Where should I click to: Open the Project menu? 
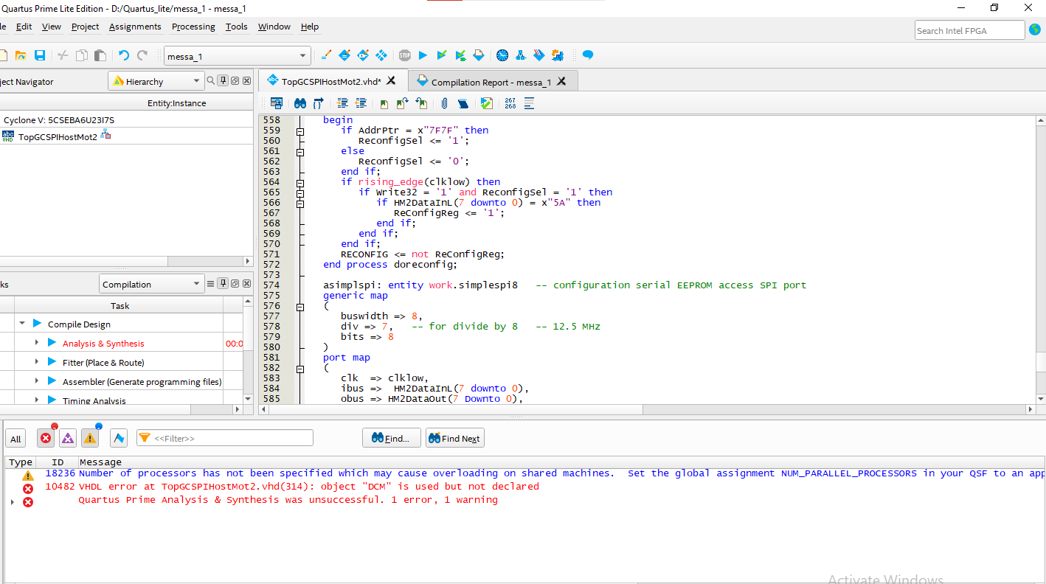pyautogui.click(x=85, y=27)
